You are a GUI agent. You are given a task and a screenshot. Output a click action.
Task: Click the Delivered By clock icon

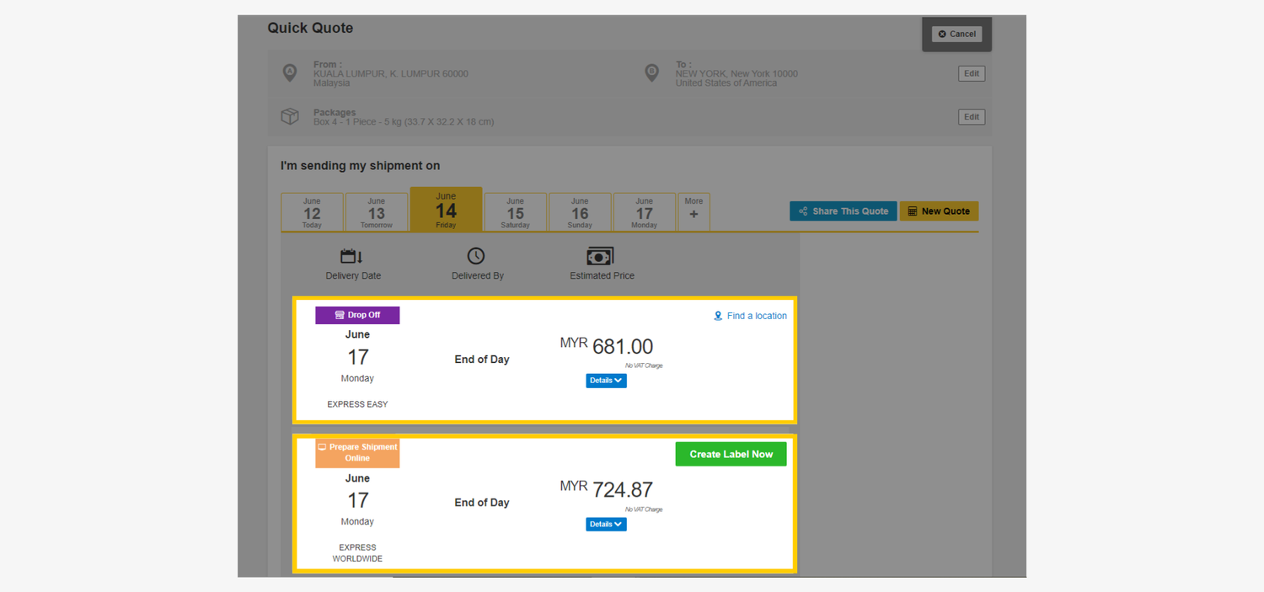point(477,255)
